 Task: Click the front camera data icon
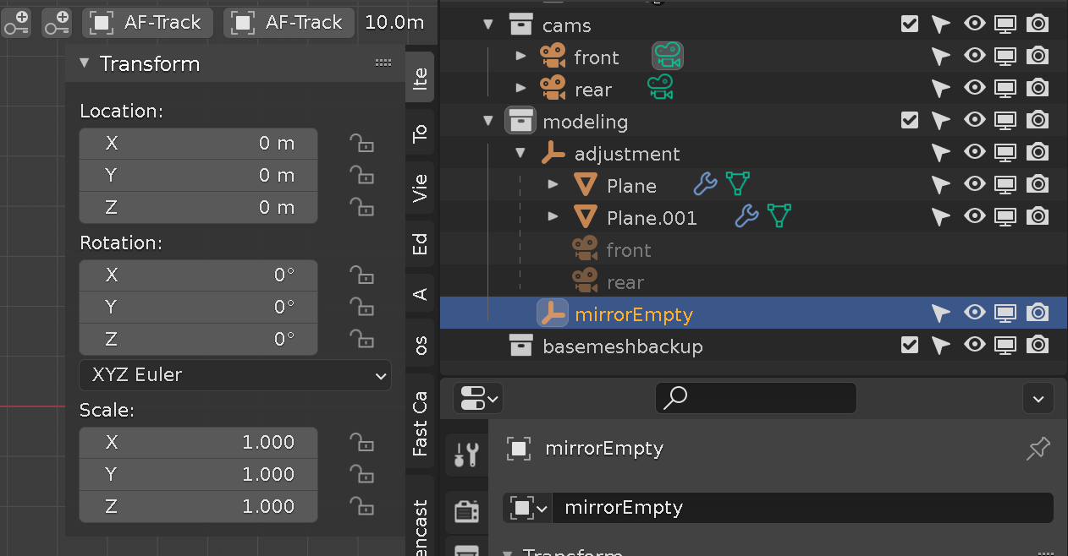[668, 57]
